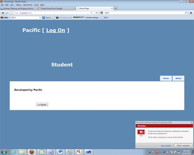Open the address bar history dropdown arrow
Viewport: 194px width, 155px height.
(x=94, y=13)
